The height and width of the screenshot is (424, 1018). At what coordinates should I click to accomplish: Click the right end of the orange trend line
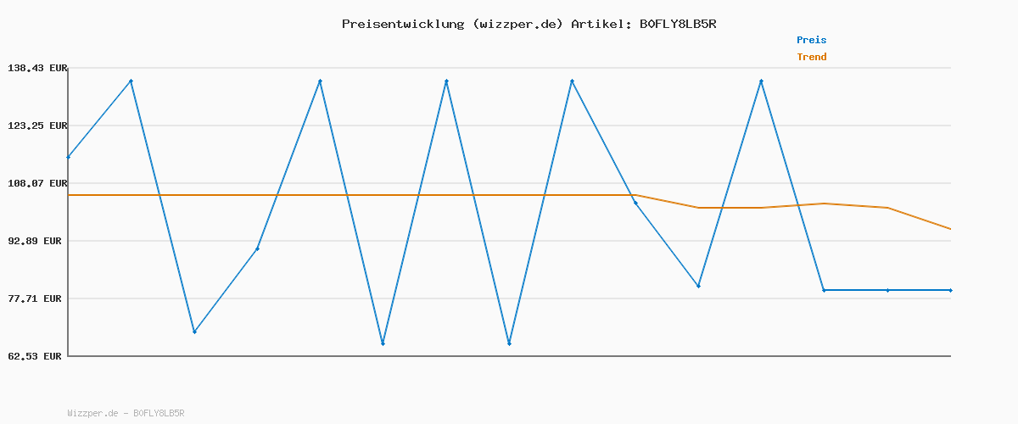950,229
